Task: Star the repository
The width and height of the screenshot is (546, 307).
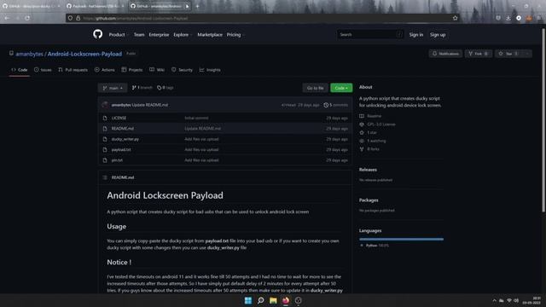Action: coord(508,54)
